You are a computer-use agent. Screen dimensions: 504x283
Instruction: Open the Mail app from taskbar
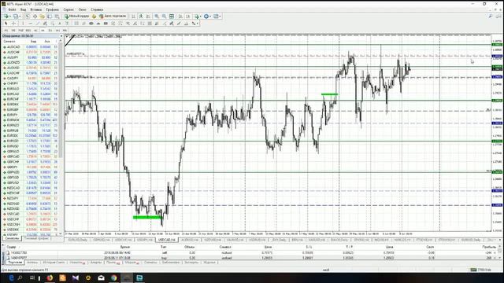tap(101, 277)
